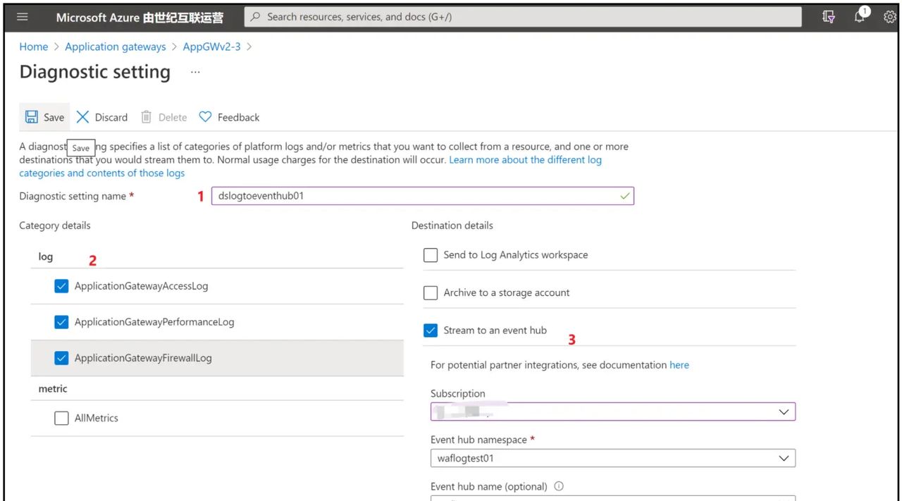Click the resources search bar
Viewport: 902px width, 501px height.
click(x=523, y=16)
